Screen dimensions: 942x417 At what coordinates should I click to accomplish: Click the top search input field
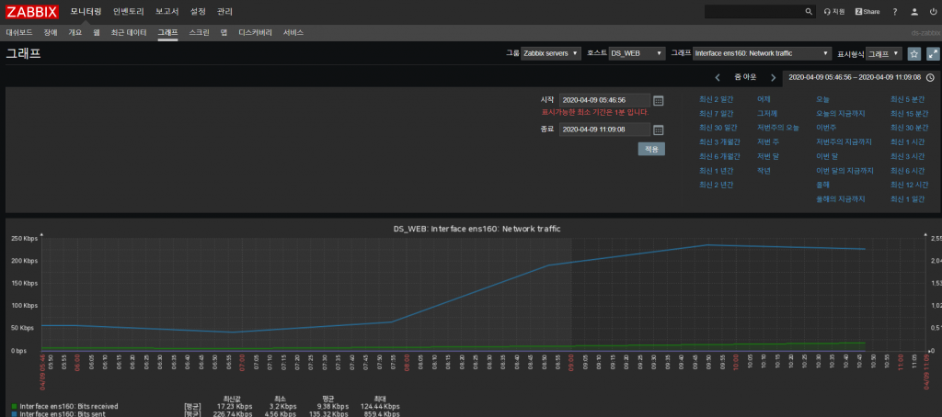point(754,11)
